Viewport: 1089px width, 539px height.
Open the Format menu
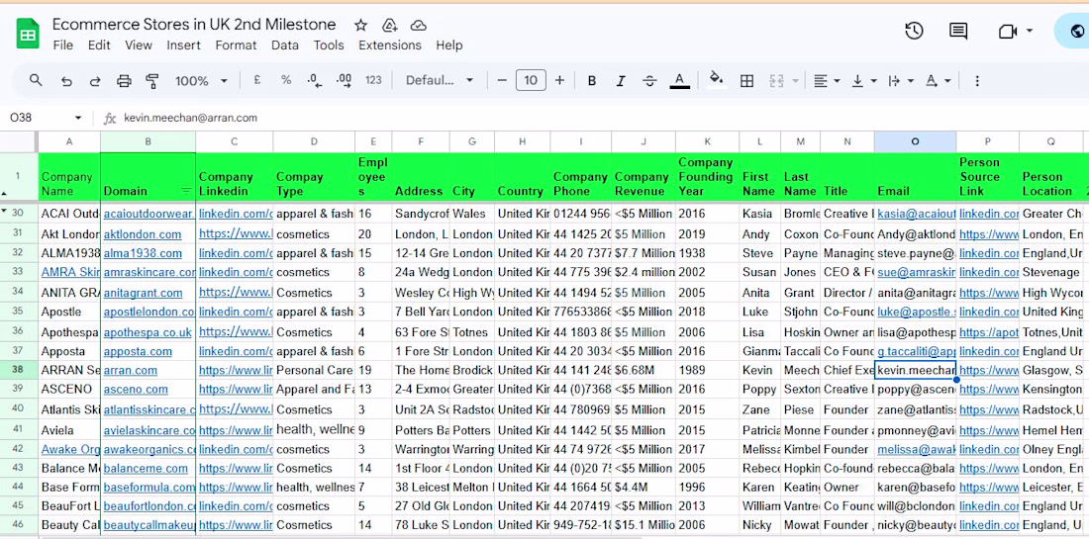pyautogui.click(x=236, y=45)
